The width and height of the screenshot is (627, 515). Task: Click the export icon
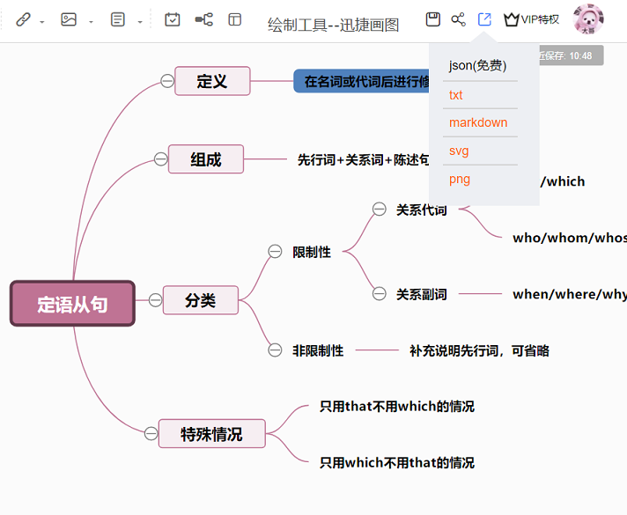[484, 19]
